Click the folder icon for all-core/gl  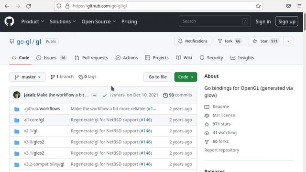coord(17,120)
